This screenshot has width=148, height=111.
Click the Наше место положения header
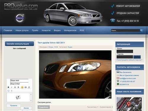point(130,92)
